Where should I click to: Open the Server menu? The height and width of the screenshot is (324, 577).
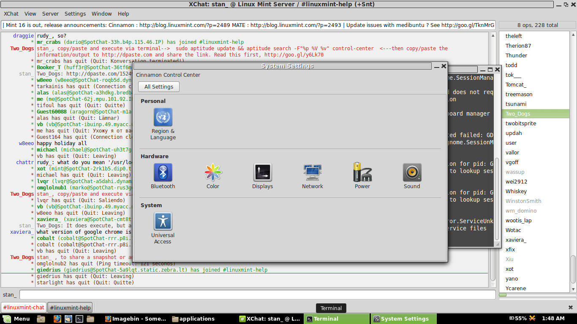coord(51,13)
